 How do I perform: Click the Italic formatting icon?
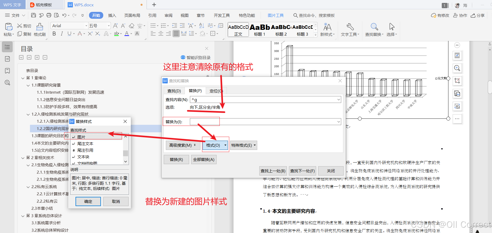click(62, 34)
